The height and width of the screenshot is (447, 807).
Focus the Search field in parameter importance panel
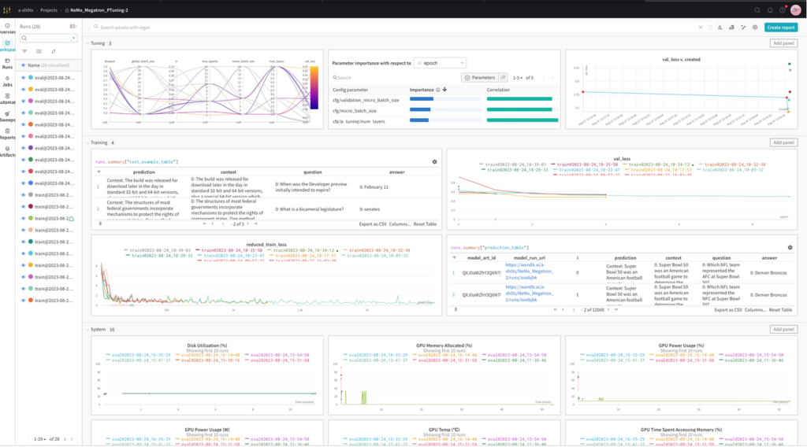click(x=396, y=78)
